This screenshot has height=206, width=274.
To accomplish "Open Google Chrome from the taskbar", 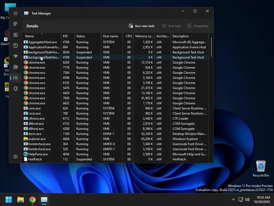I will tap(32, 200).
